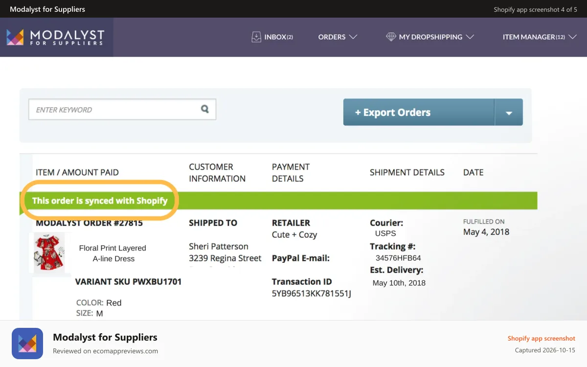Click the diamond icon beside My Dropshipping
587x367 pixels.
(x=391, y=37)
